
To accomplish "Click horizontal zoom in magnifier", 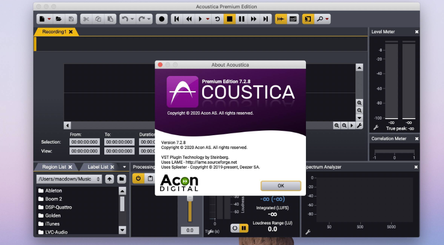I will (x=336, y=125).
